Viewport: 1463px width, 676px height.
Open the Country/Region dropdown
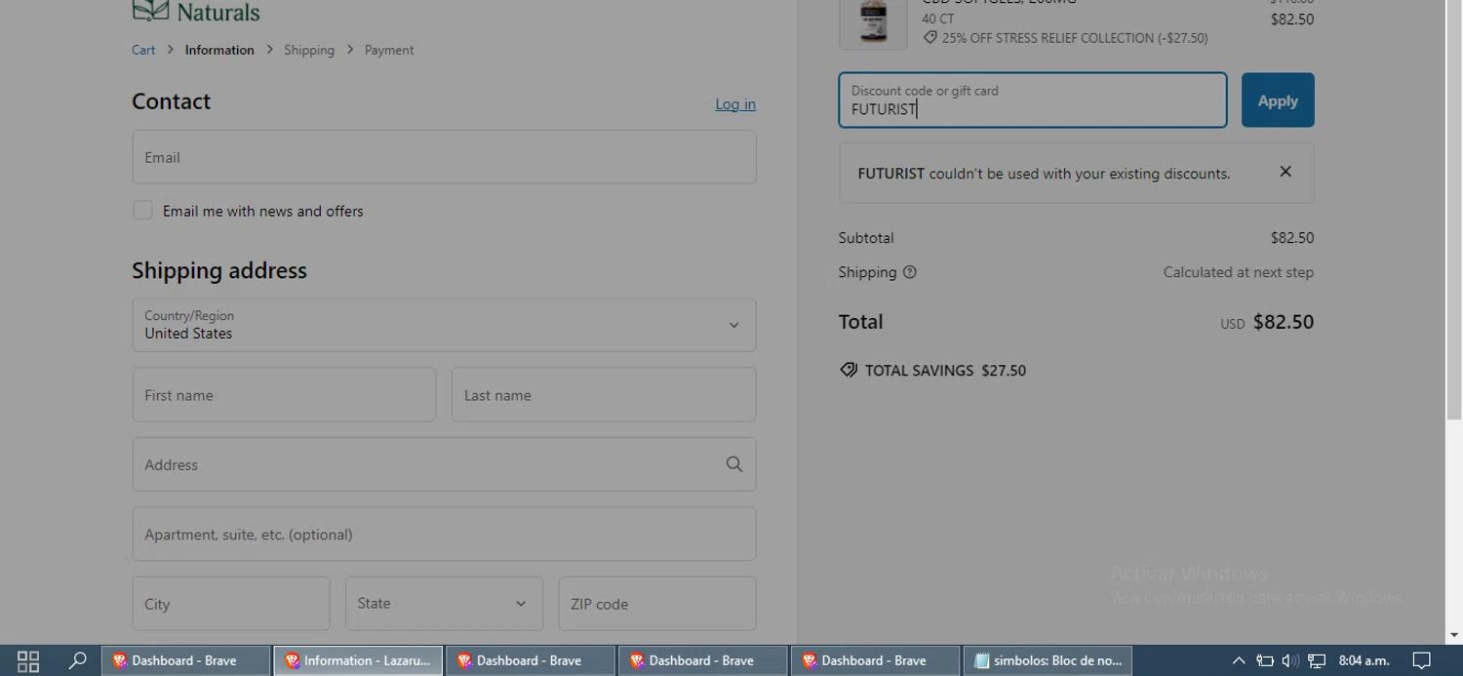tap(444, 325)
